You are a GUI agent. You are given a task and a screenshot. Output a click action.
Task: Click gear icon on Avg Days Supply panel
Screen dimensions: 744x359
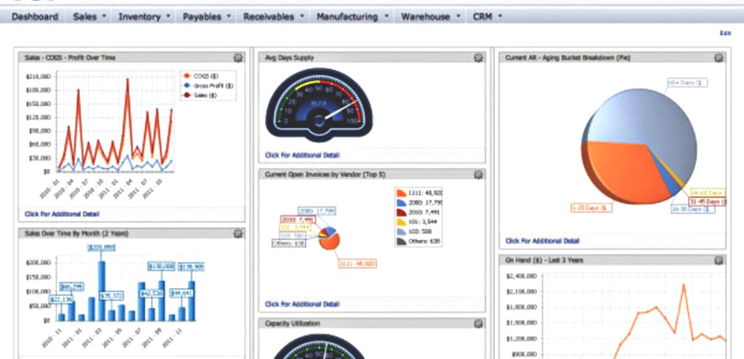477,57
